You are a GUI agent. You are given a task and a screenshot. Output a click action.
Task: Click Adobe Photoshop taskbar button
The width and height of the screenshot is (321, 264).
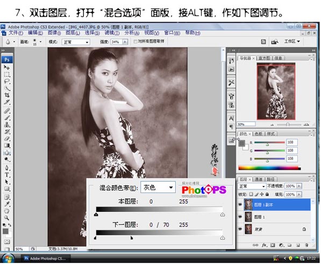pos(46,259)
